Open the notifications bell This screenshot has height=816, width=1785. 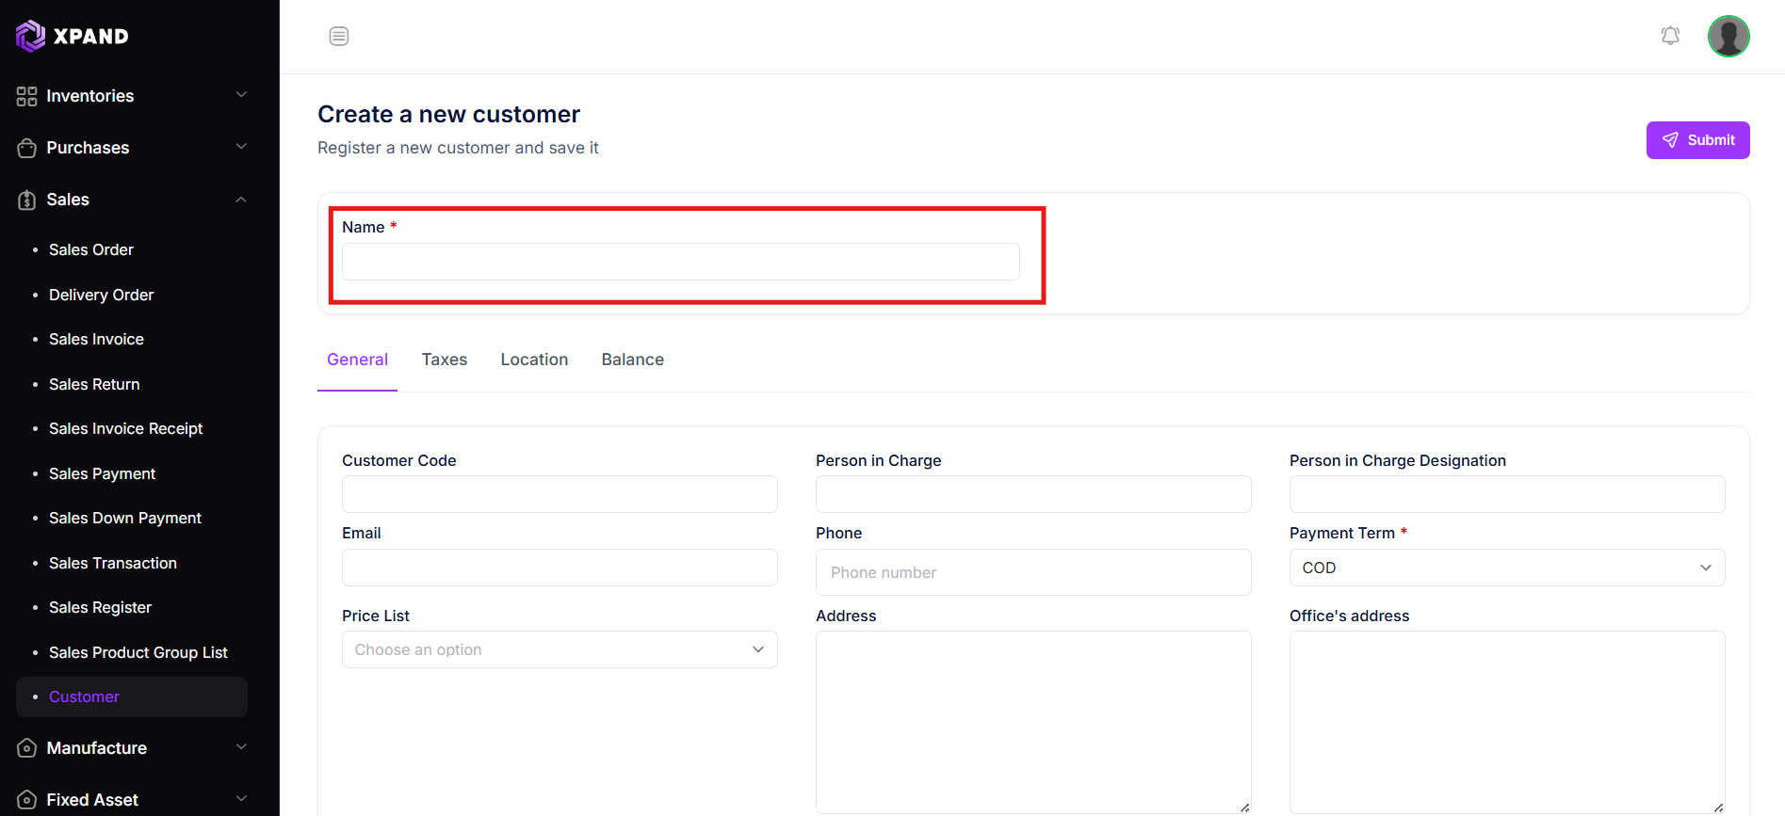pos(1670,36)
